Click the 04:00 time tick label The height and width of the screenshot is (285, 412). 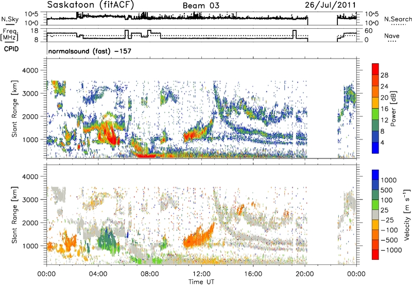coord(98,274)
